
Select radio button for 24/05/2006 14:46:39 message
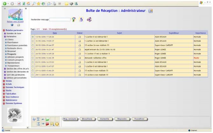pyautogui.click(x=33, y=59)
